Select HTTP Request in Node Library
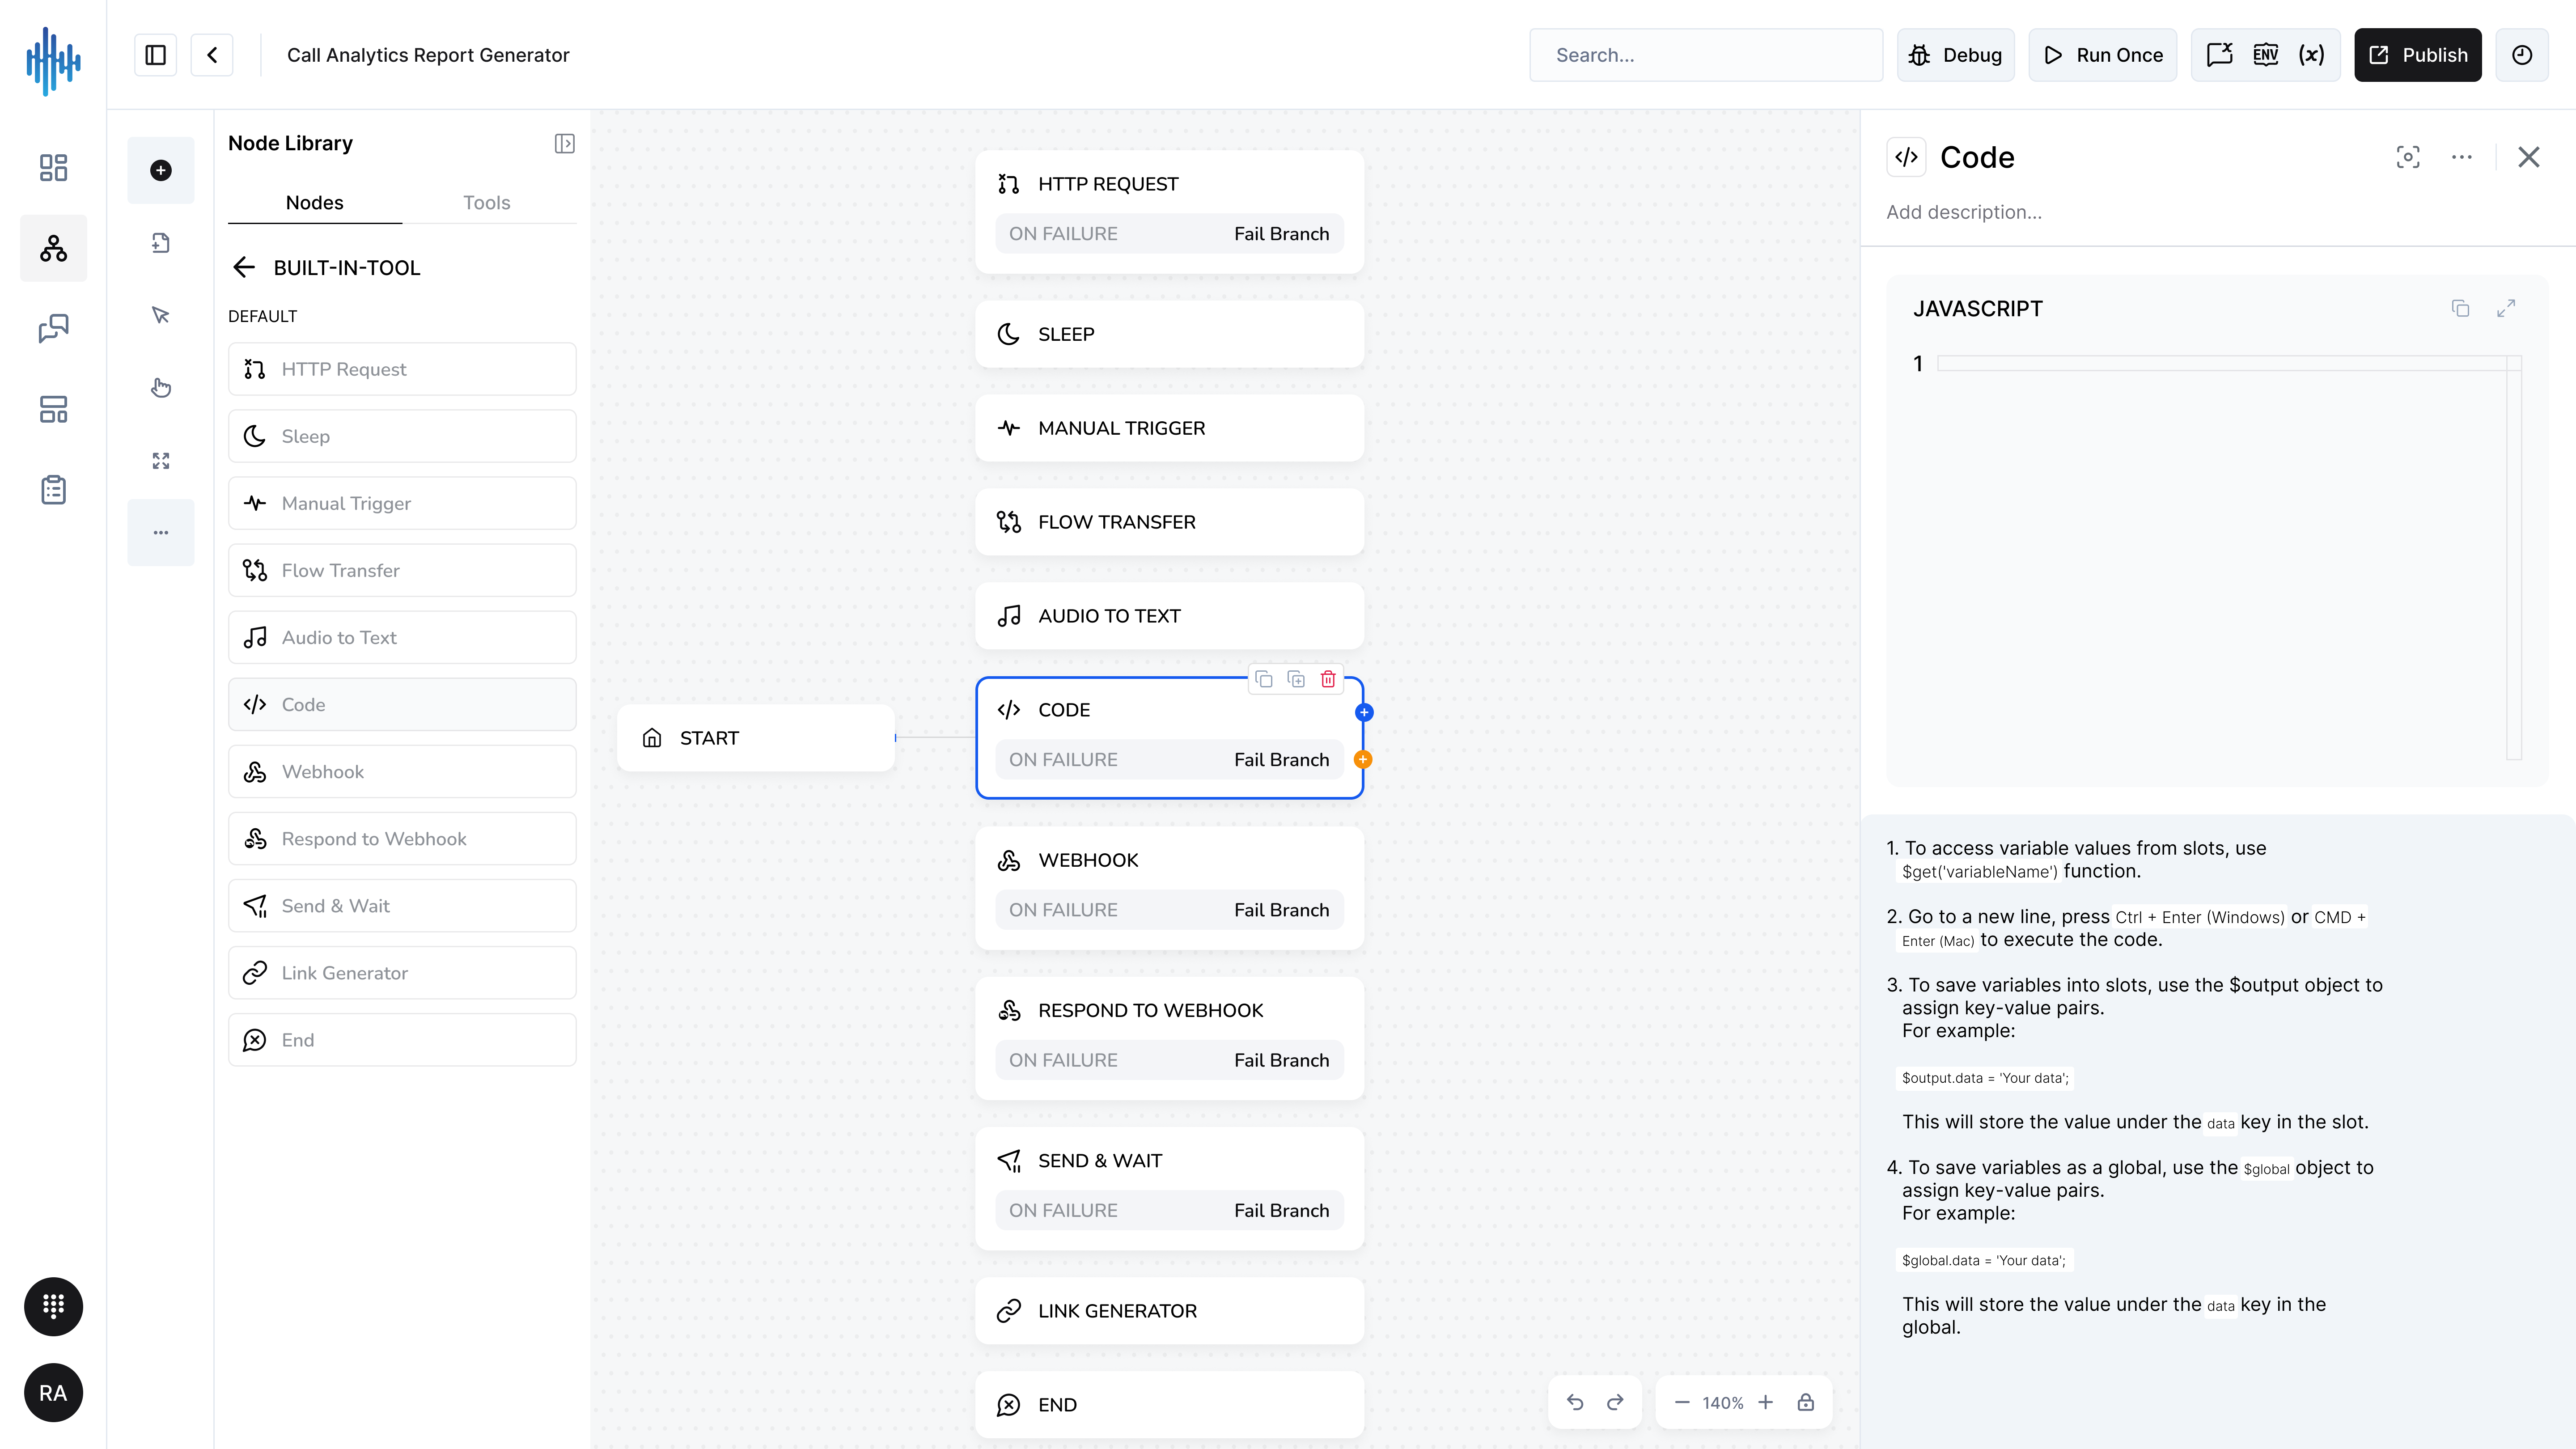The image size is (2576, 1449). click(x=402, y=369)
